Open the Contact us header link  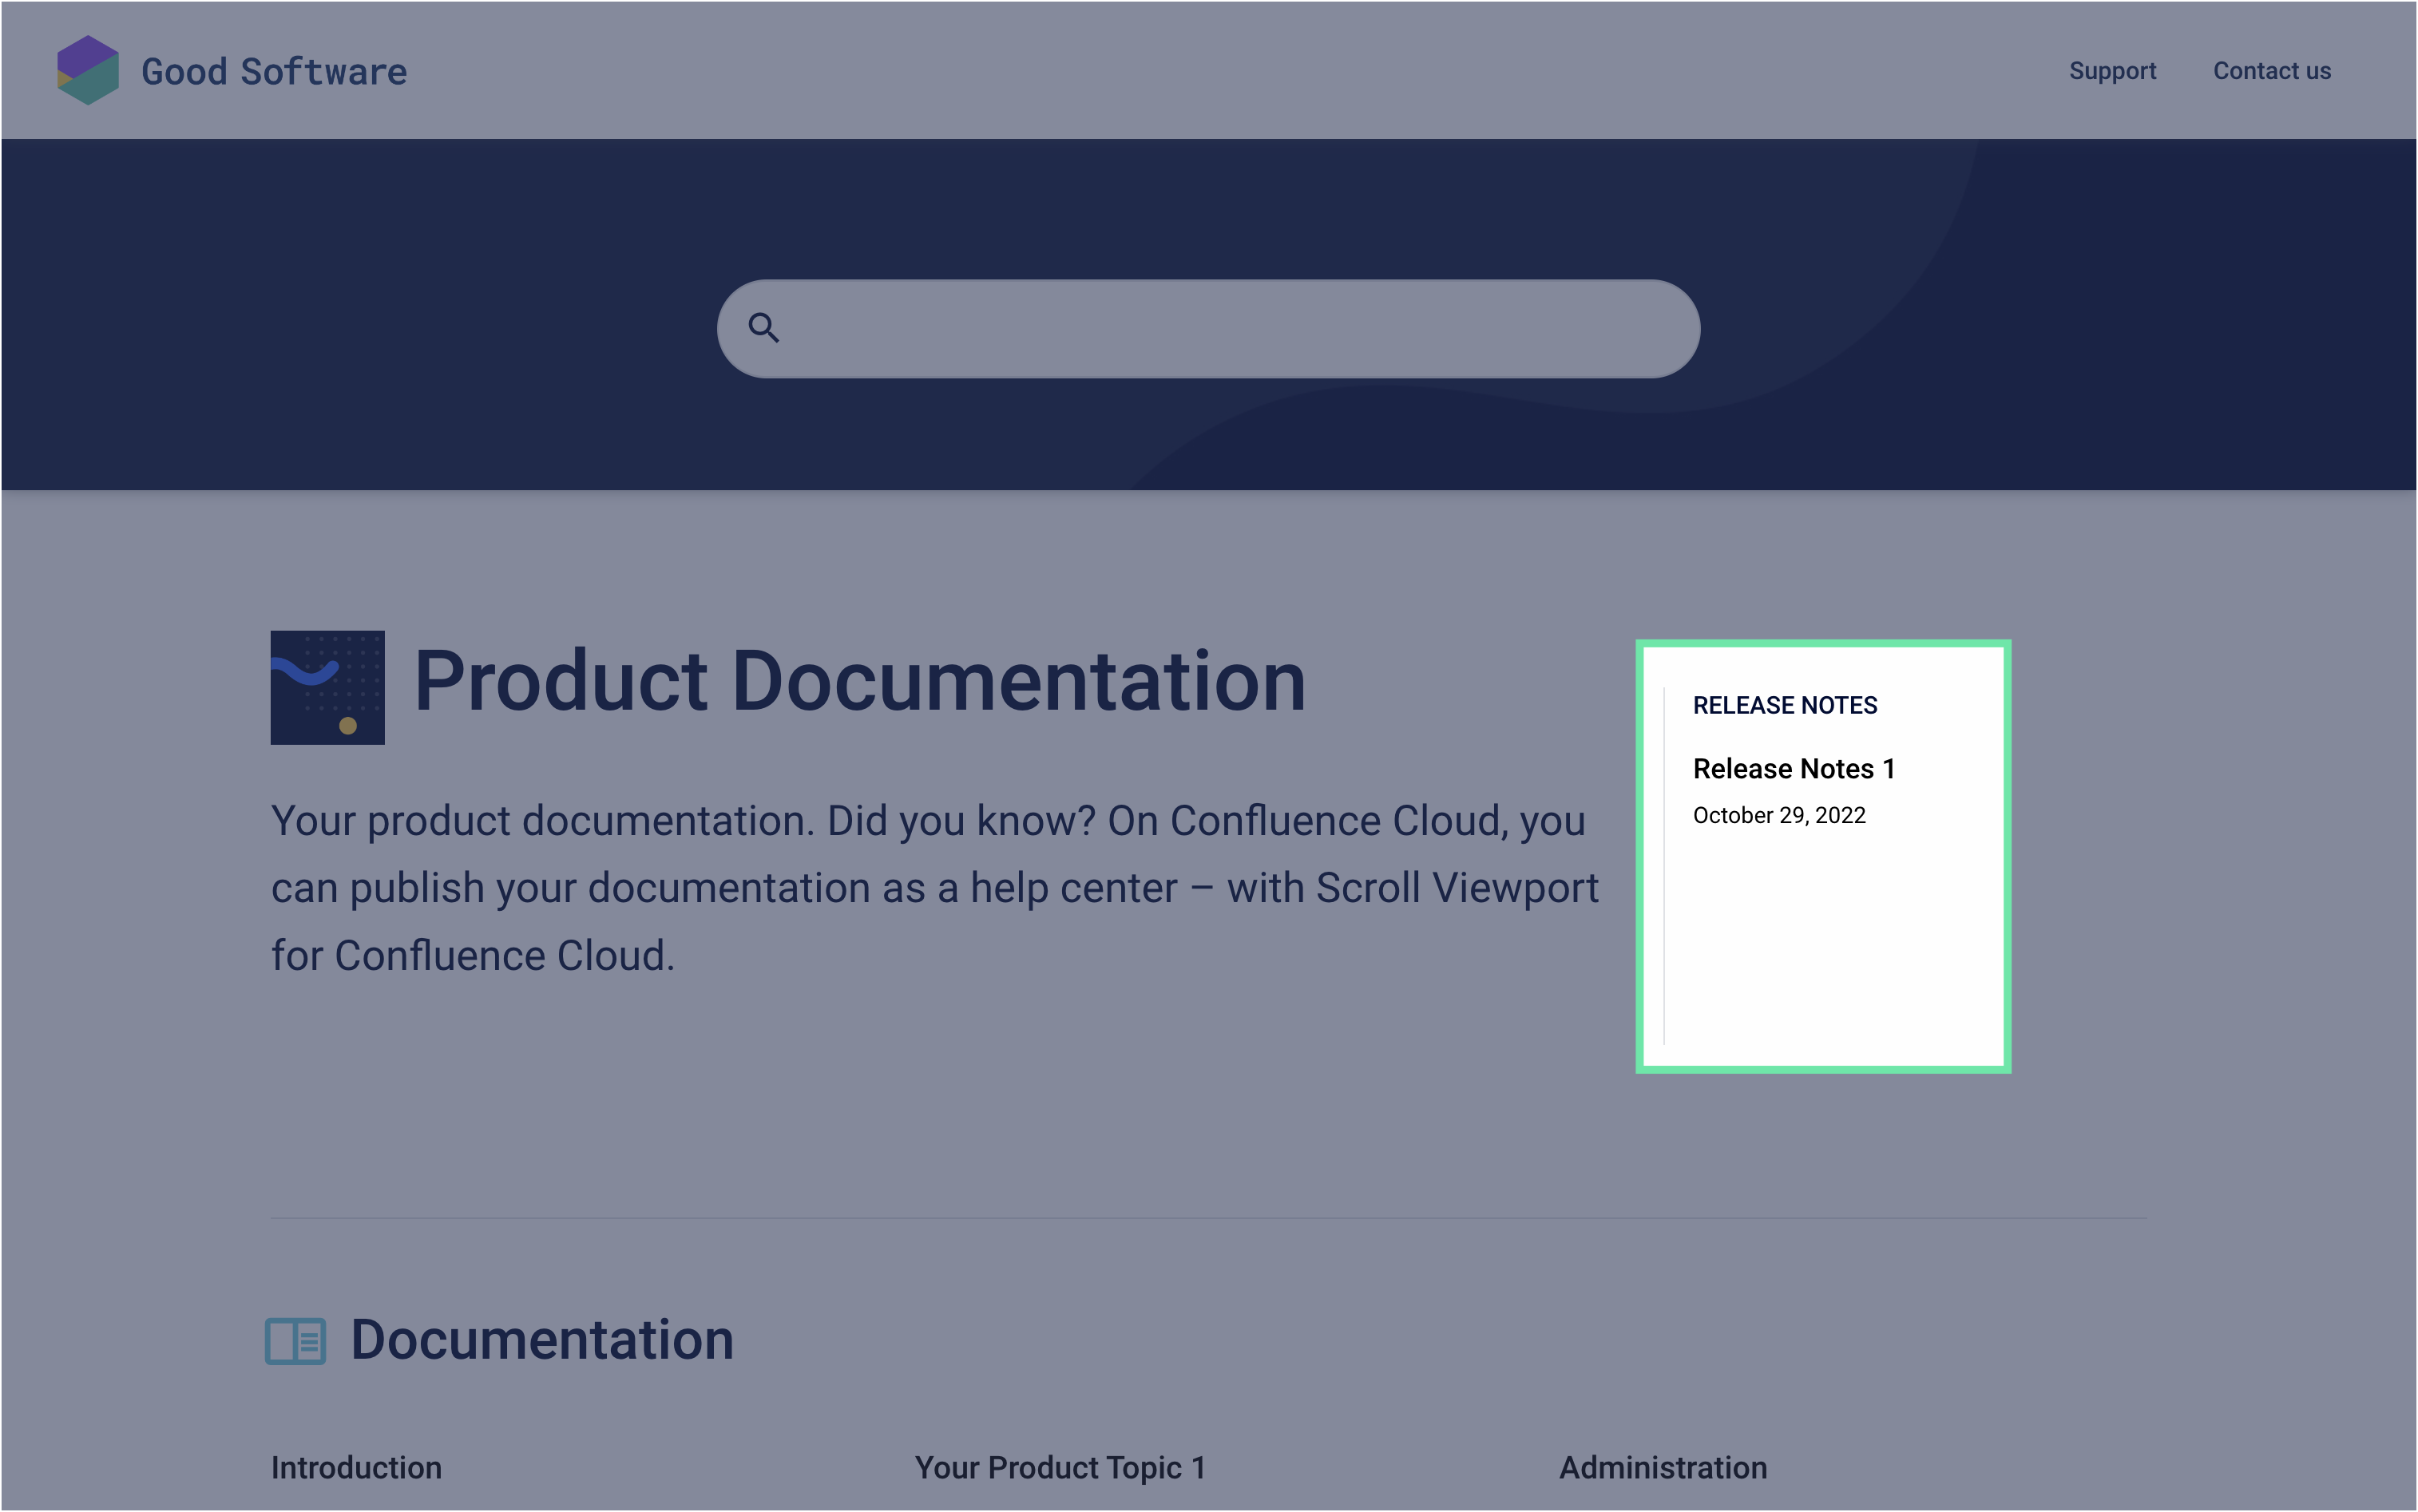(x=2271, y=71)
